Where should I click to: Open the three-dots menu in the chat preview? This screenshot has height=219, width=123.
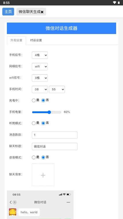coord(68,202)
